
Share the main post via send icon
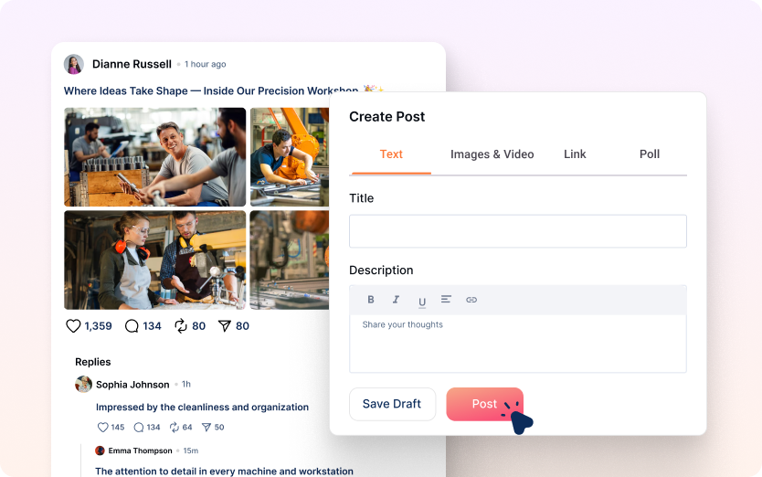[x=224, y=326]
